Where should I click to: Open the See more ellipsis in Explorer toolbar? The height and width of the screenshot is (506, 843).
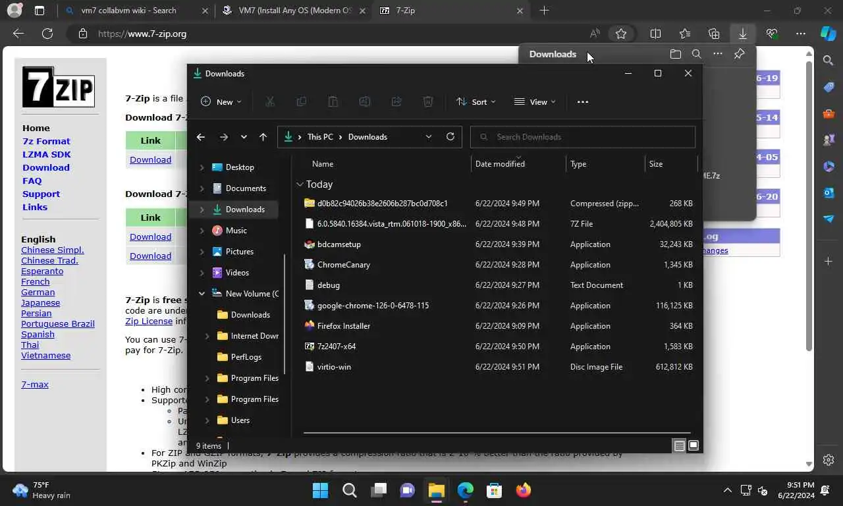point(582,101)
